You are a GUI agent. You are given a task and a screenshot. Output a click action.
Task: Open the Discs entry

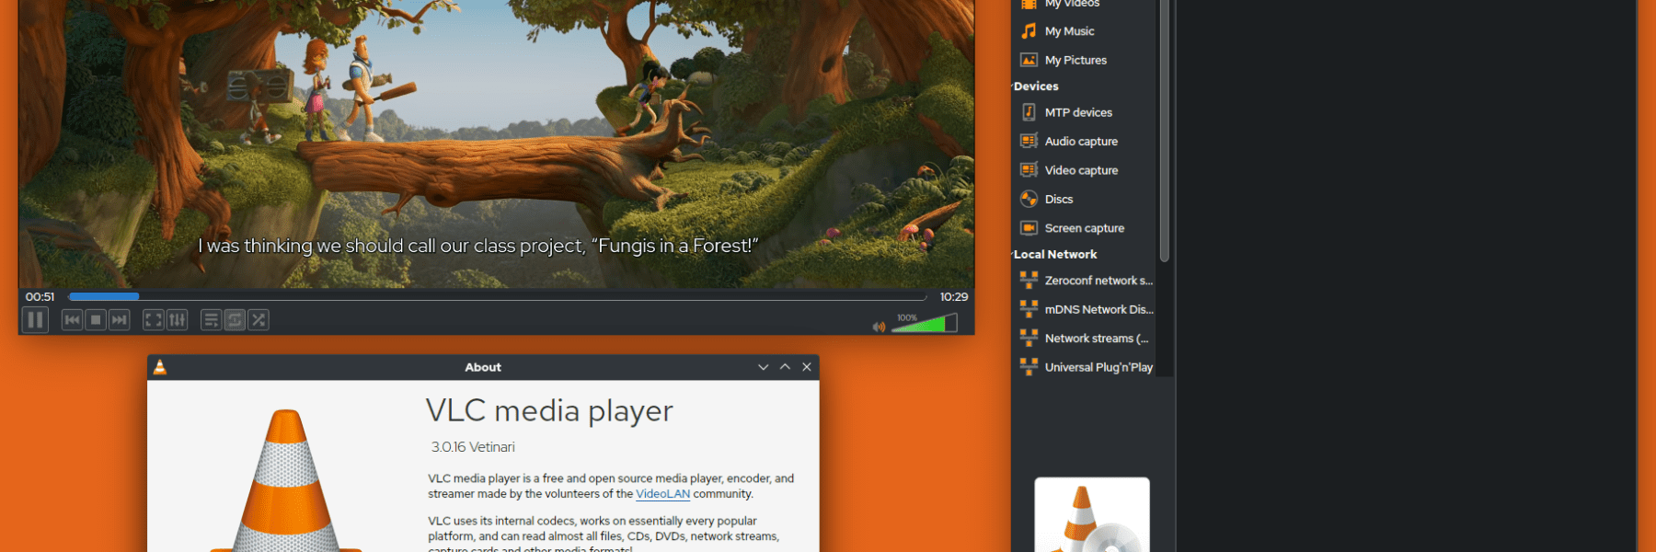[1058, 200]
